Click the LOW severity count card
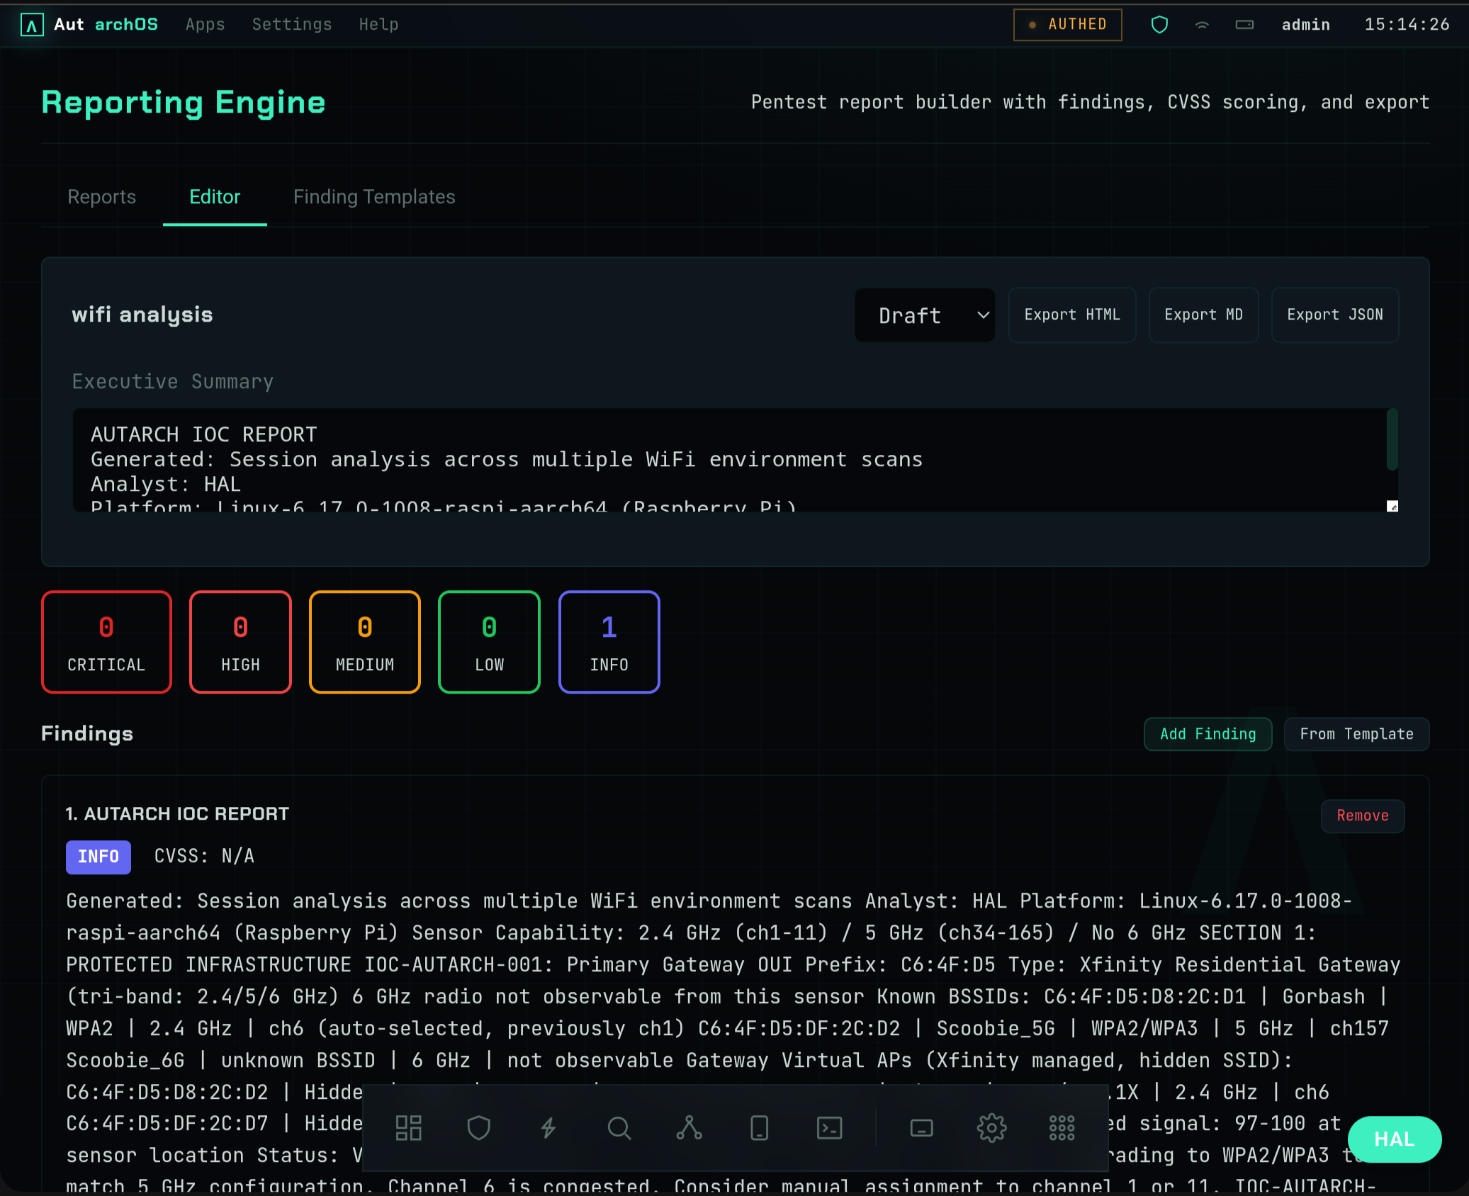 click(x=489, y=642)
